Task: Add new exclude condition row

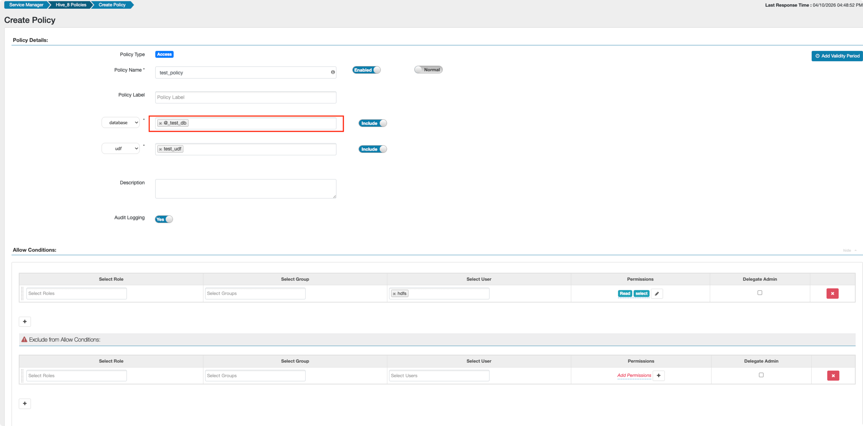Action: click(25, 404)
